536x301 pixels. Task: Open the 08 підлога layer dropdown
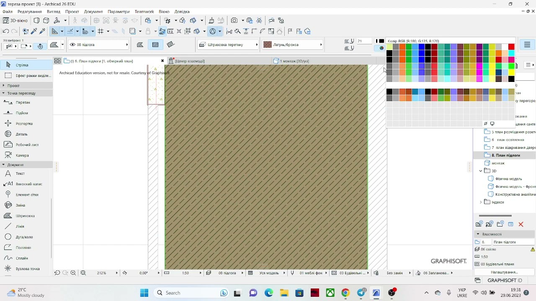[x=99, y=45]
